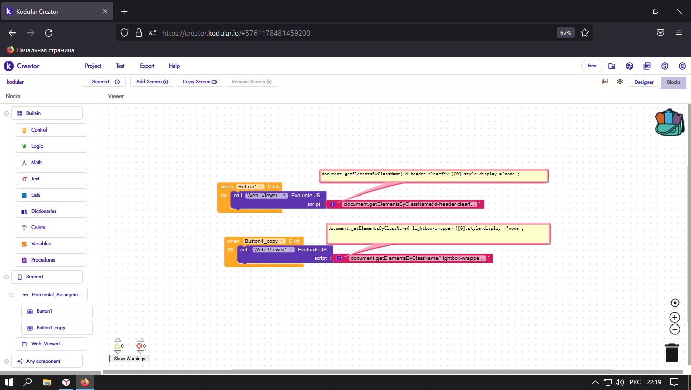Switch to the Designer view

pos(644,82)
